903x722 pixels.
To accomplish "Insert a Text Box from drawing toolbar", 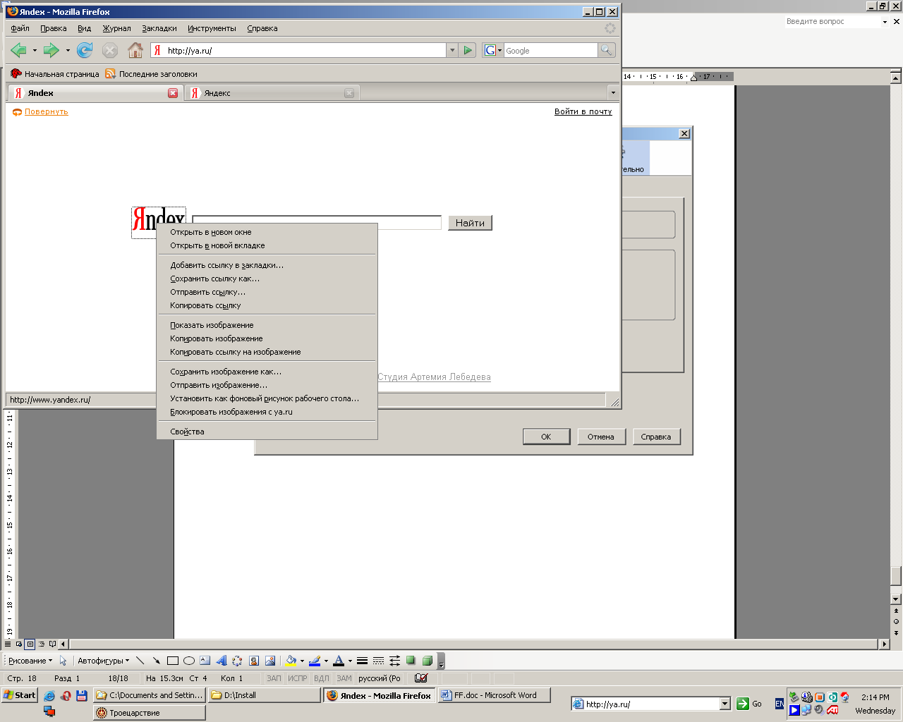I will (x=205, y=661).
